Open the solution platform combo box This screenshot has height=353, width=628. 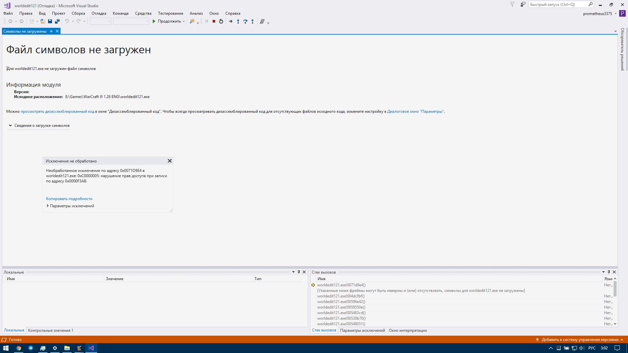click(131, 21)
